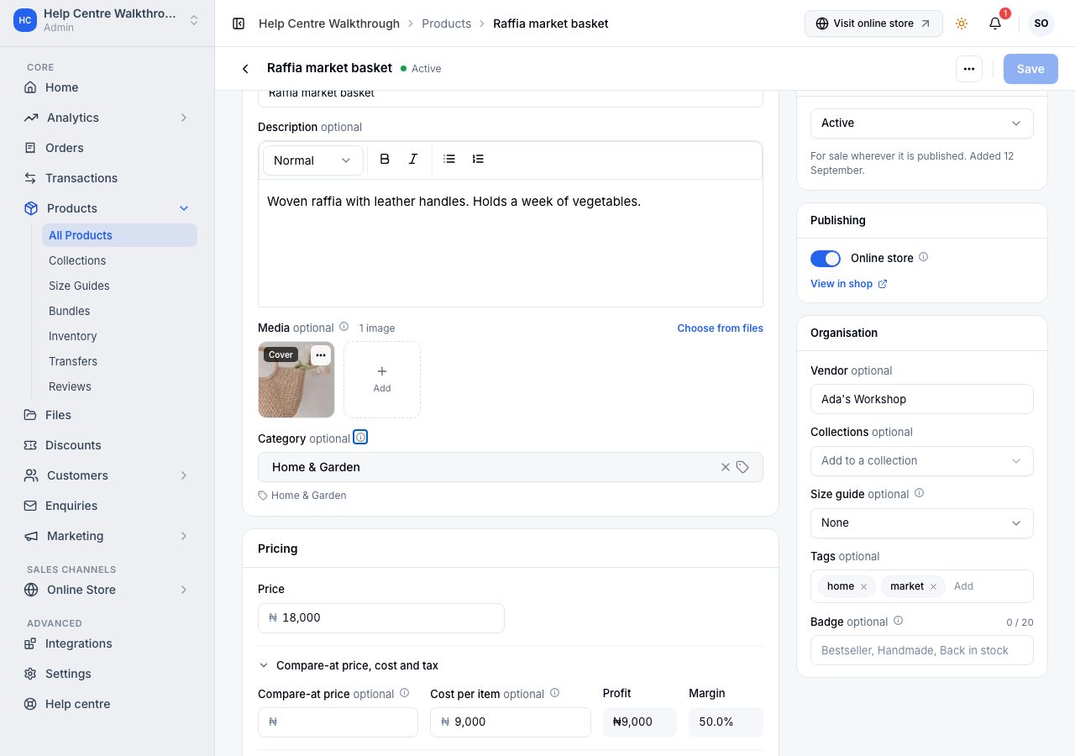The height and width of the screenshot is (756, 1075).
Task: Open Transactions in the sidebar
Action: (107, 178)
